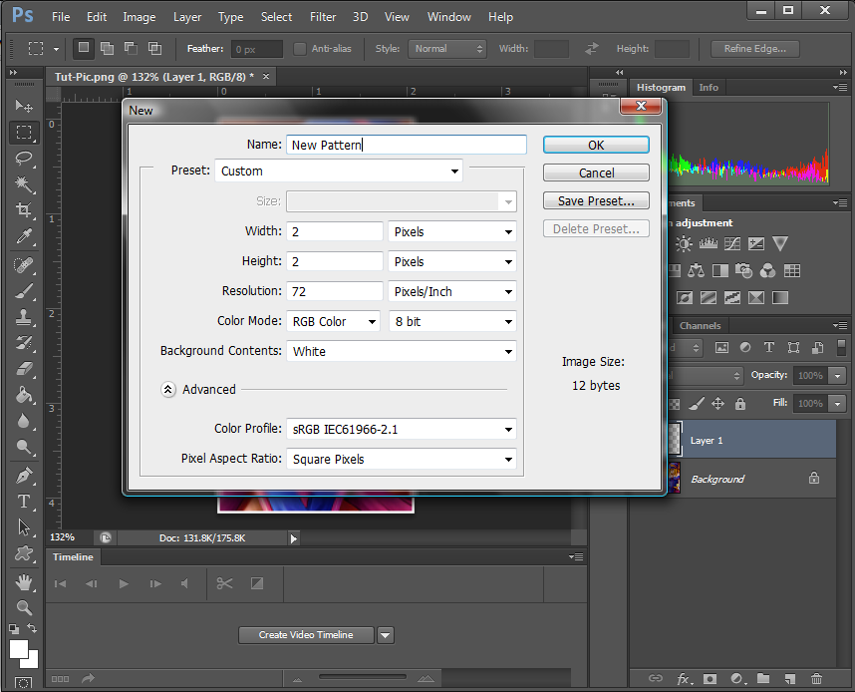Click the Curves adjustment icon
The image size is (855, 692).
click(732, 243)
